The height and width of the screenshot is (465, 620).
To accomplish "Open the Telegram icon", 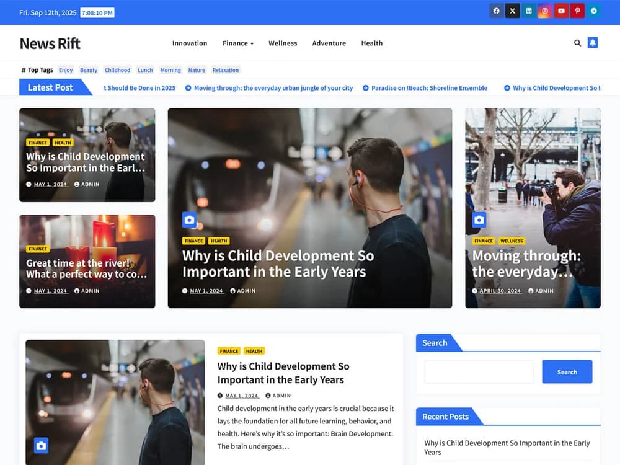I will point(594,11).
